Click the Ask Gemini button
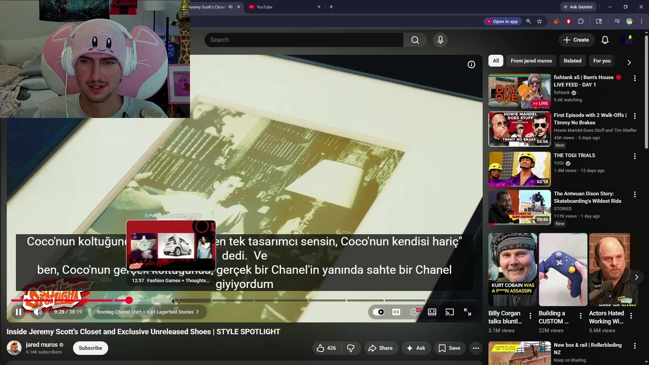This screenshot has height=365, width=649. [x=578, y=7]
